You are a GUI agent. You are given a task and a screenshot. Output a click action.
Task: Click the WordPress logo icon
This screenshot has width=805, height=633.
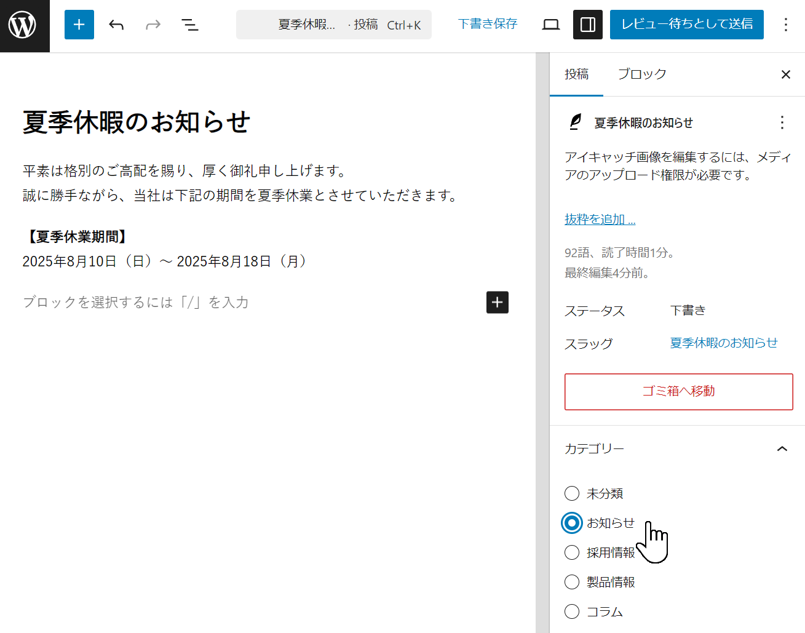(23, 25)
